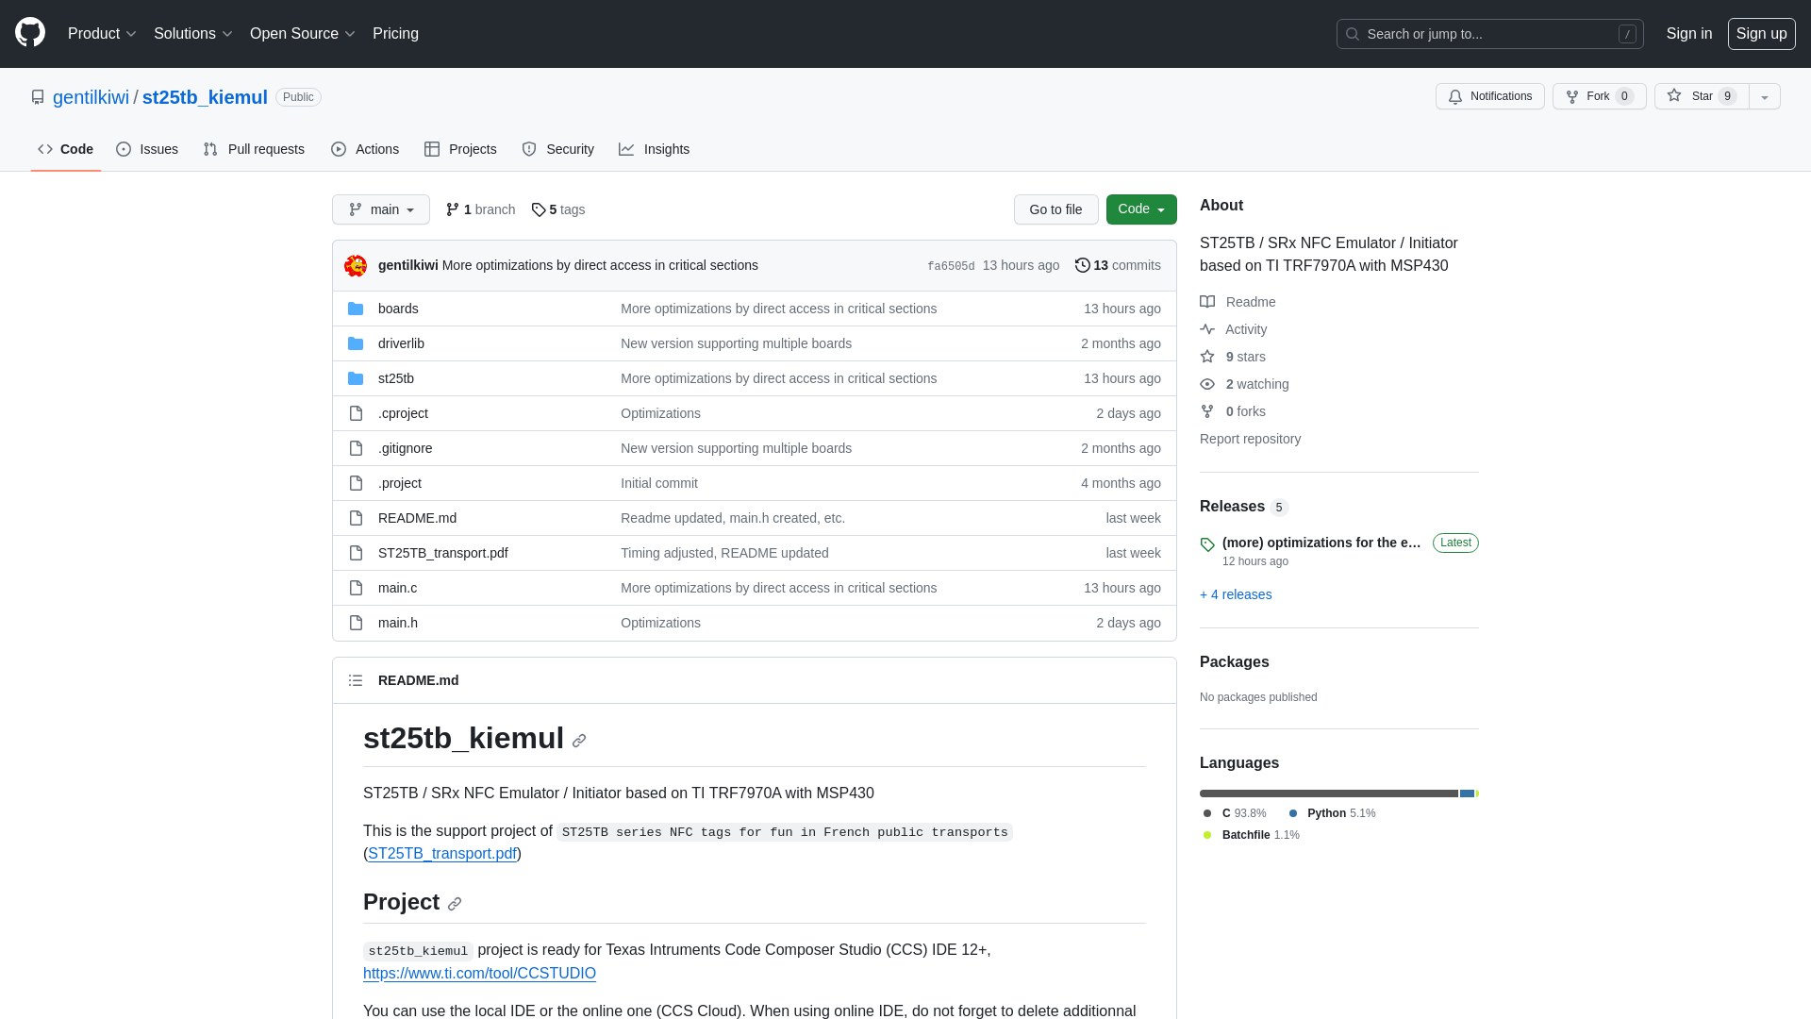Image resolution: width=1811 pixels, height=1019 pixels.
Task: Click the ST25TB_transport.pdf file icon
Action: (x=356, y=553)
